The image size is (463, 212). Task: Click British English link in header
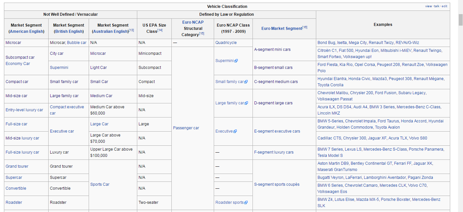point(69,32)
